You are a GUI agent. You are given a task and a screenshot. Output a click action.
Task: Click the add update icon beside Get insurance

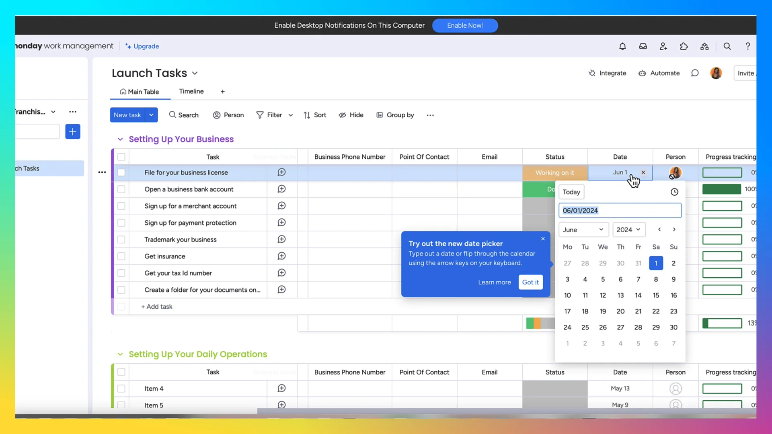click(x=282, y=256)
